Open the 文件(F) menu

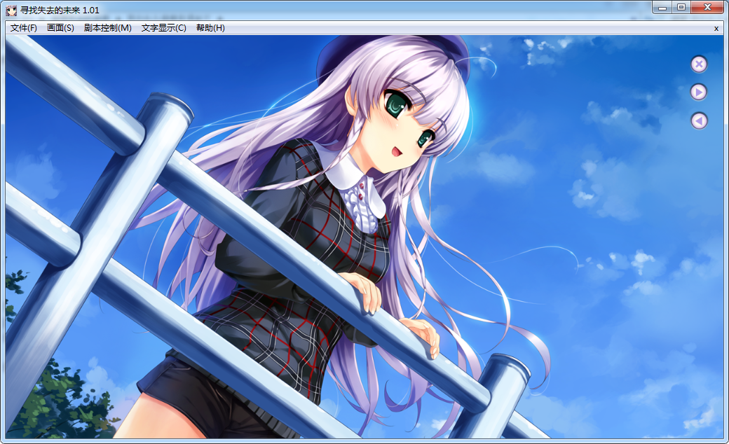24,28
